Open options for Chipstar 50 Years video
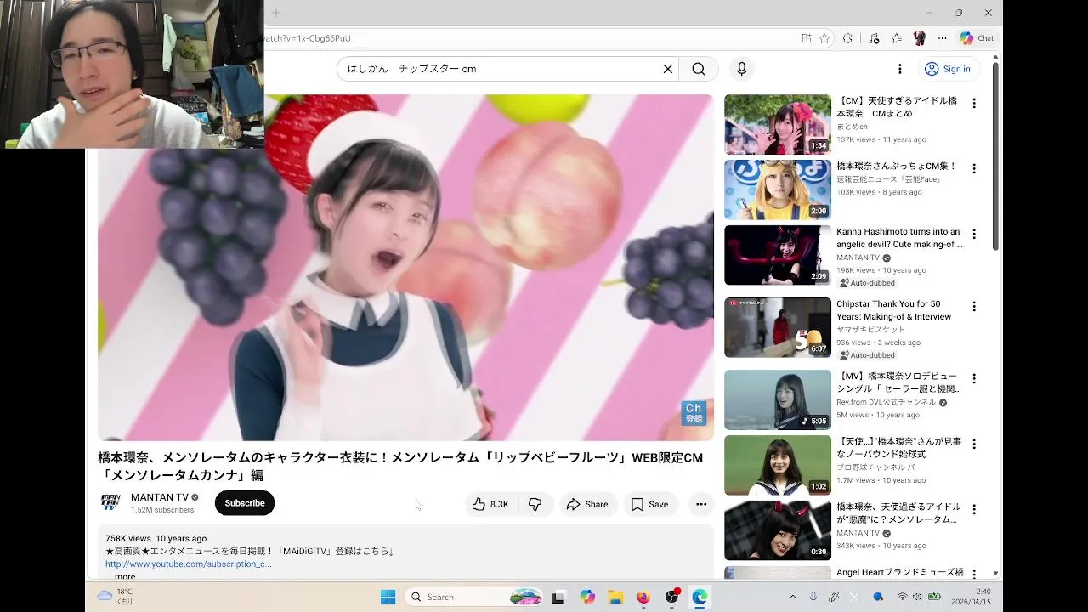 point(974,306)
